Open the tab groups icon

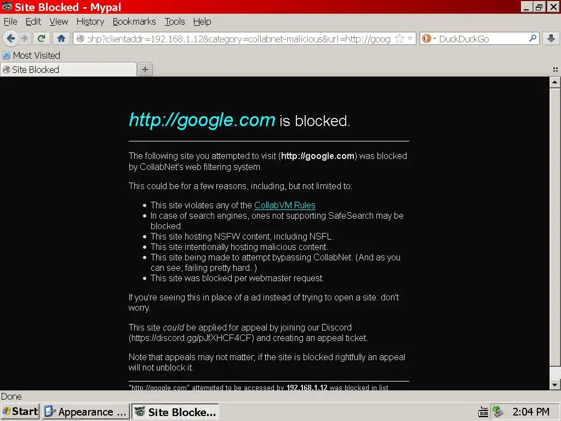tap(556, 70)
